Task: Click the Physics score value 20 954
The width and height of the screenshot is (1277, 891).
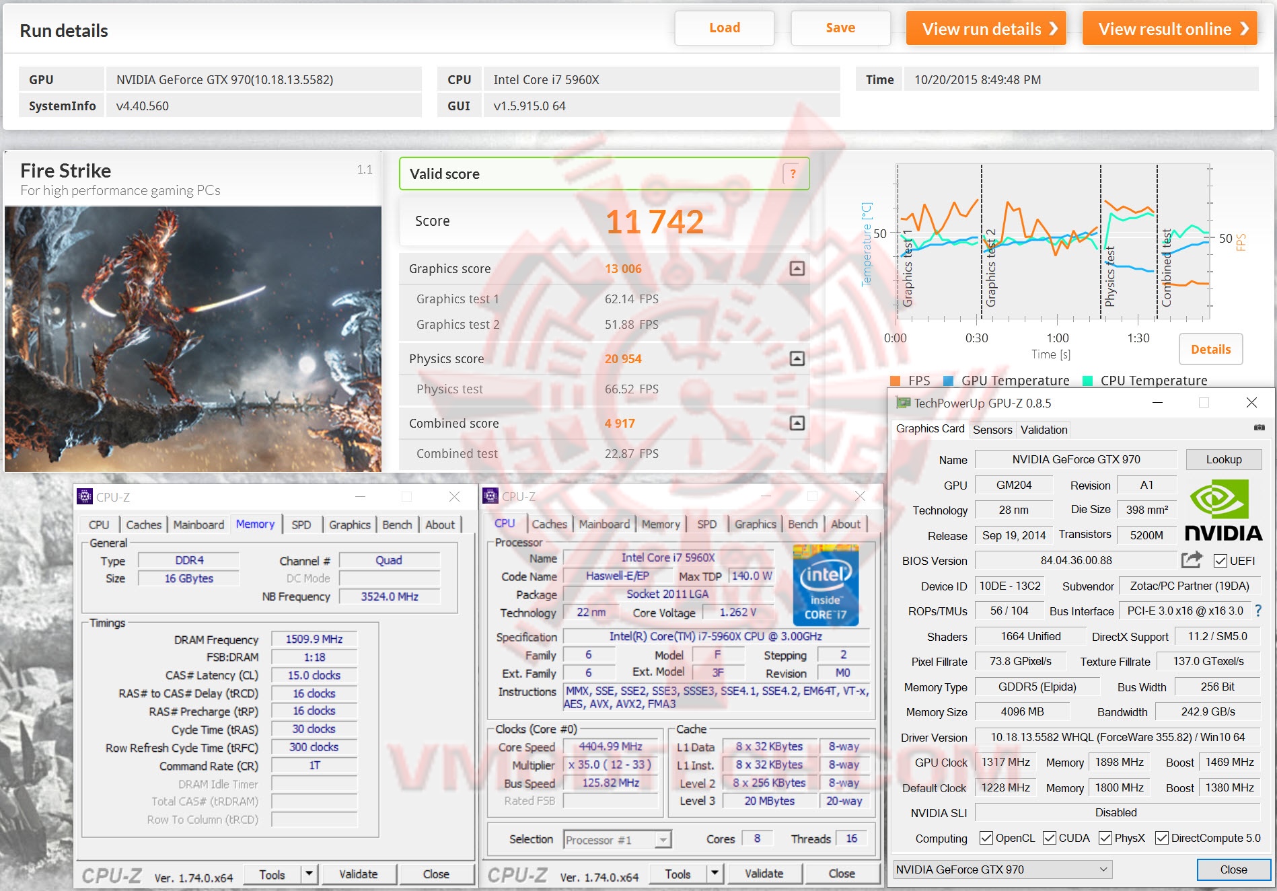Action: click(623, 358)
